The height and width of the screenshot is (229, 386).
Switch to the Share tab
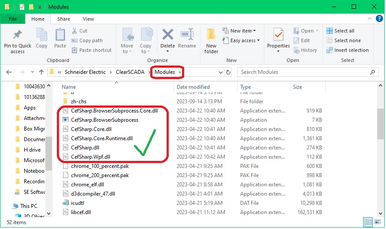[x=63, y=19]
